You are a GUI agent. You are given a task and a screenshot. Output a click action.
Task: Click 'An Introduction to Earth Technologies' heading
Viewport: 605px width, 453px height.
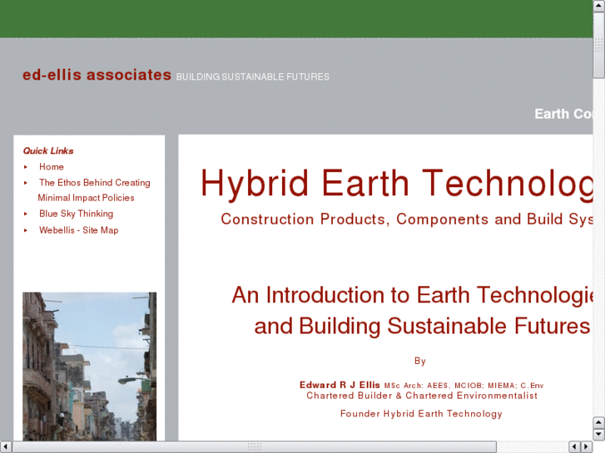coord(413,295)
